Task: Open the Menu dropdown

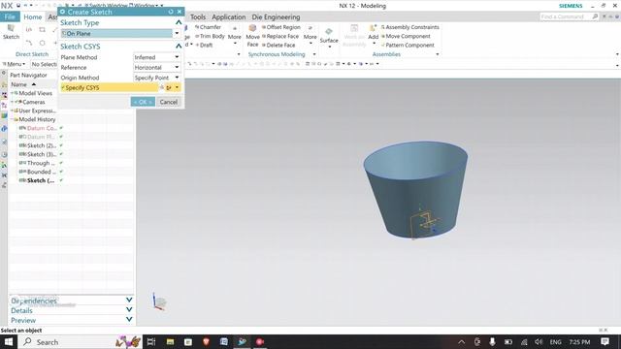Action: pos(15,64)
